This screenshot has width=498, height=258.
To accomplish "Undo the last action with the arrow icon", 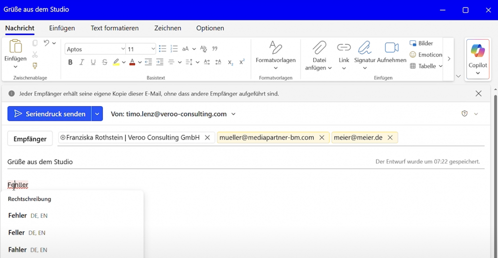I will [x=46, y=43].
